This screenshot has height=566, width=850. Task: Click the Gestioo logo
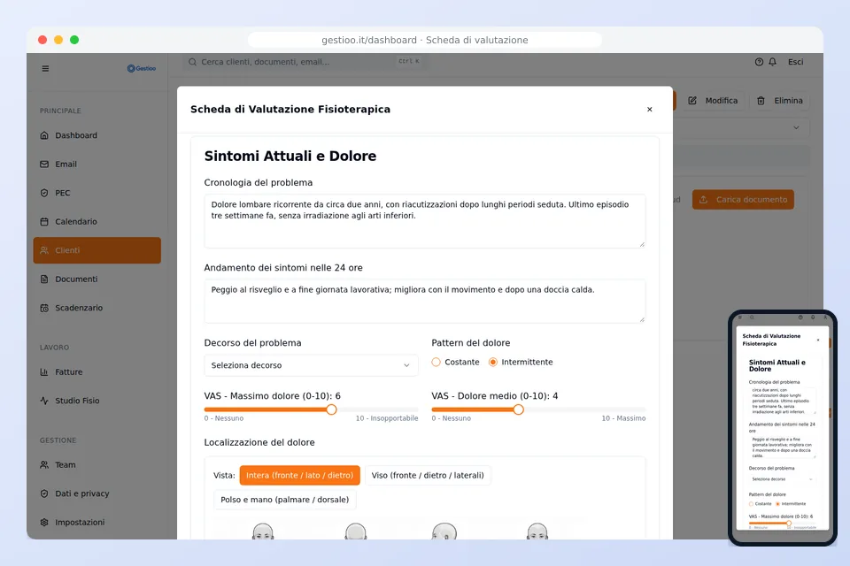142,68
